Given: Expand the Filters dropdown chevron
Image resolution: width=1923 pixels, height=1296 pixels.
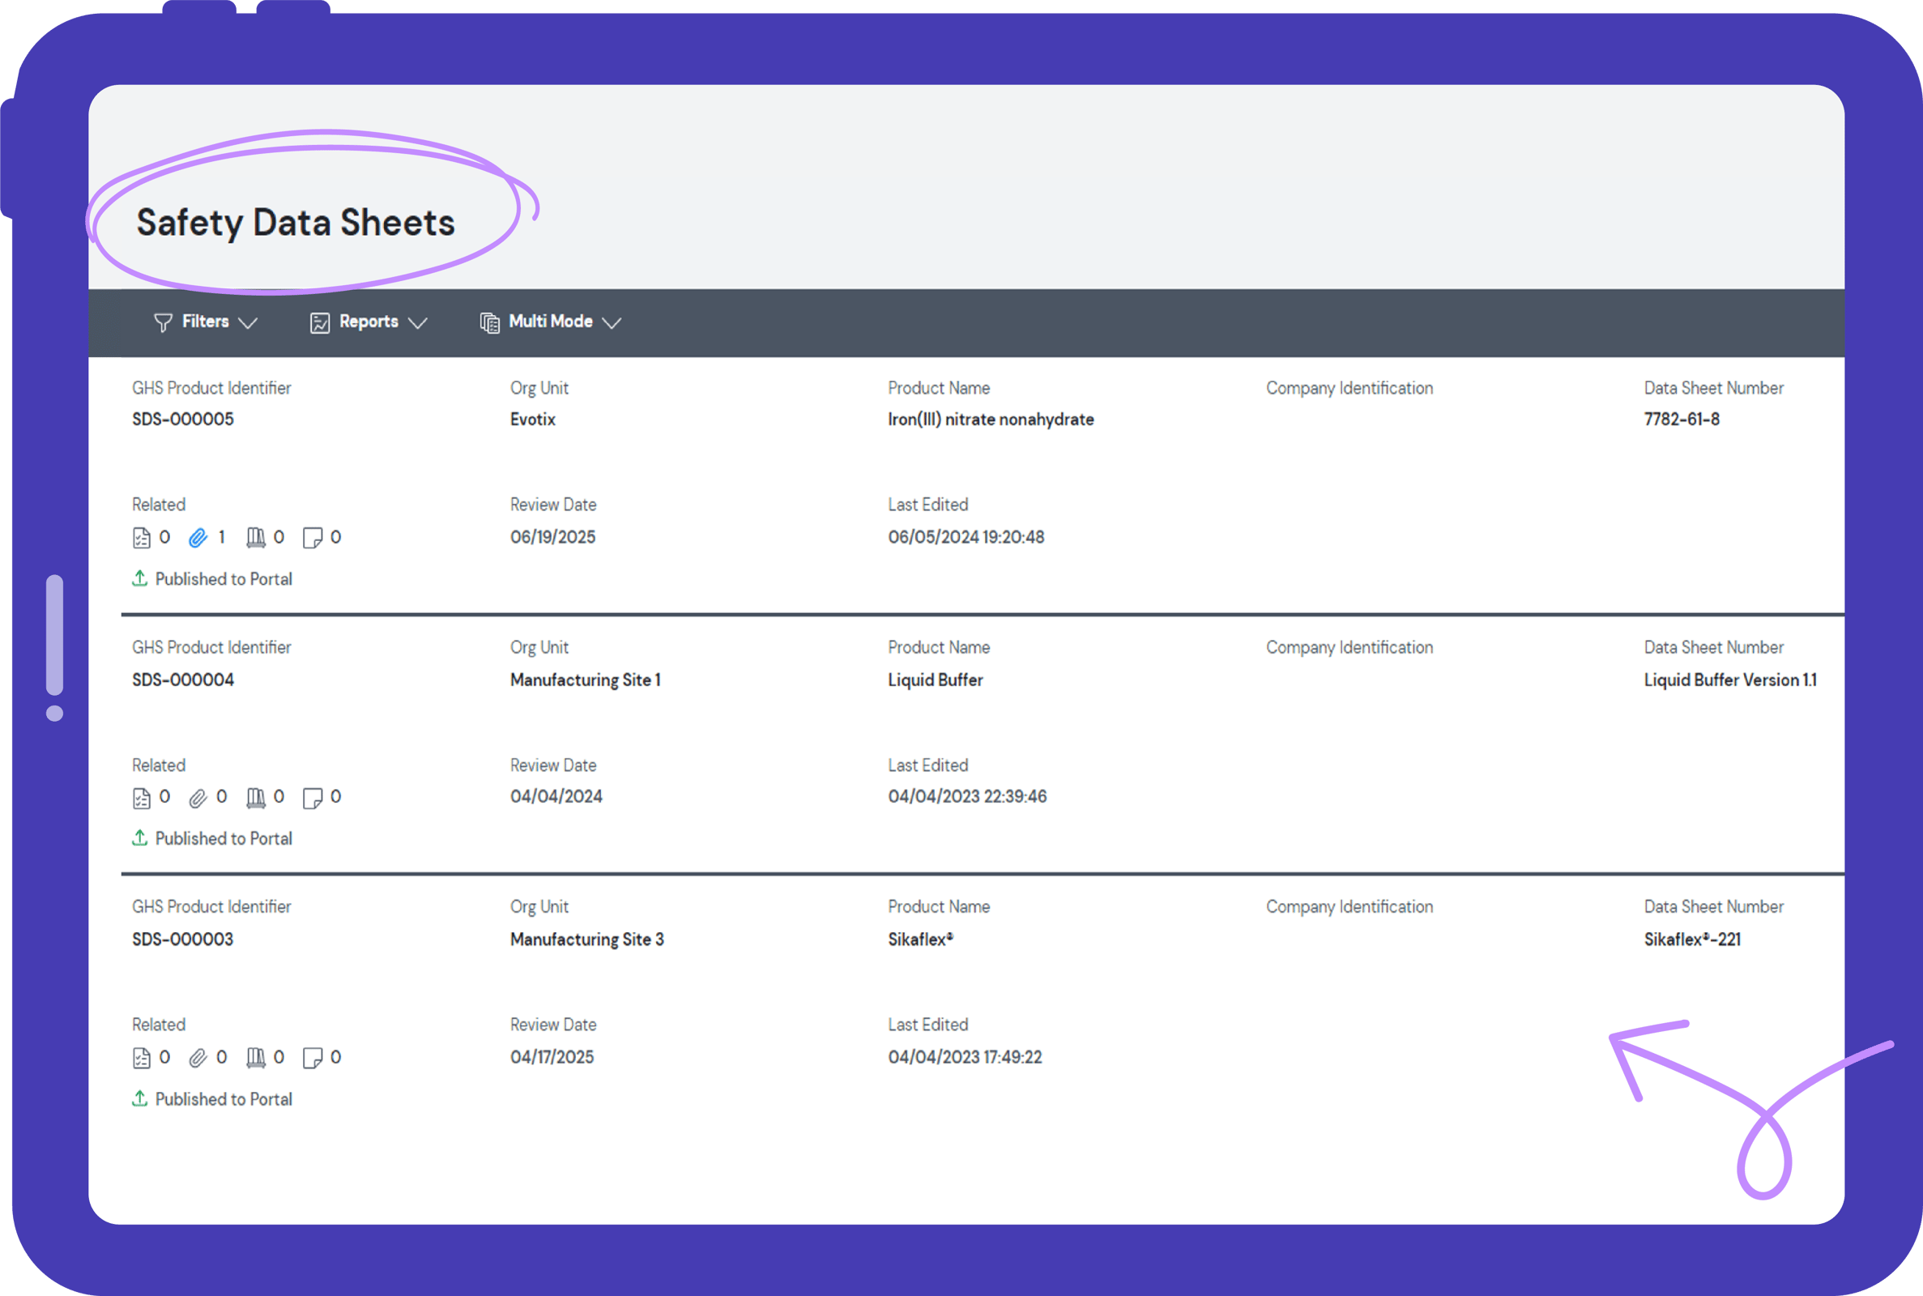Looking at the screenshot, I should pyautogui.click(x=249, y=322).
